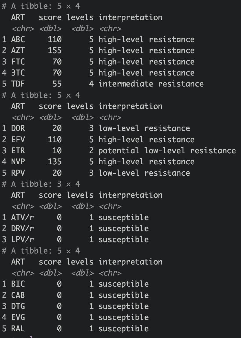Screen dimensions: 241x338
Task: Click 'susceptible' in the EVG row
Action: (123, 317)
